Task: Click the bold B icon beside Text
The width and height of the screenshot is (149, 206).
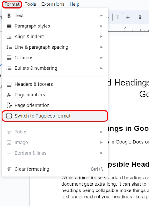Action: pyautogui.click(x=9, y=15)
